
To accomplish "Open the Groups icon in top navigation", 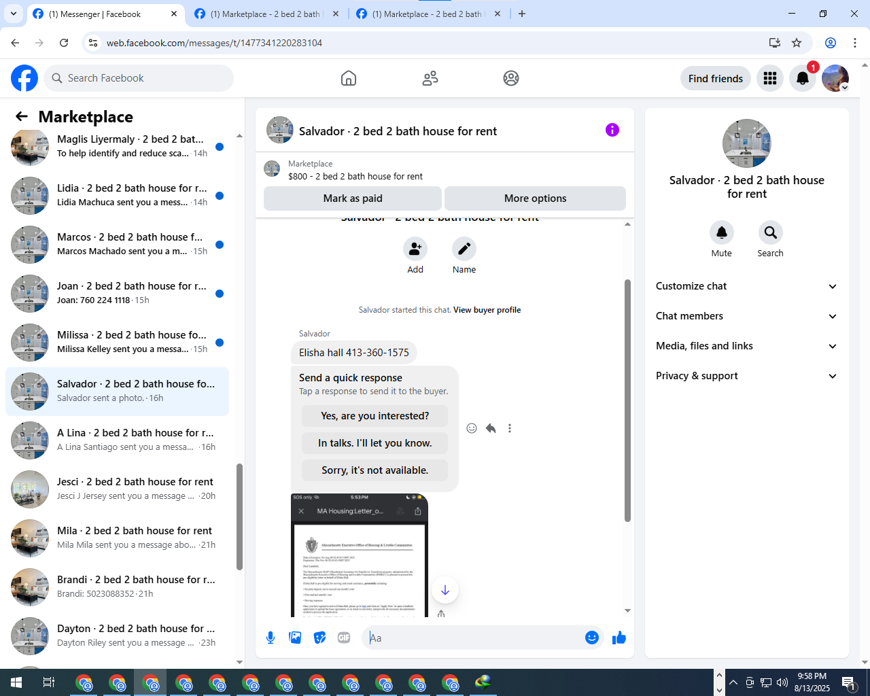I will [511, 78].
